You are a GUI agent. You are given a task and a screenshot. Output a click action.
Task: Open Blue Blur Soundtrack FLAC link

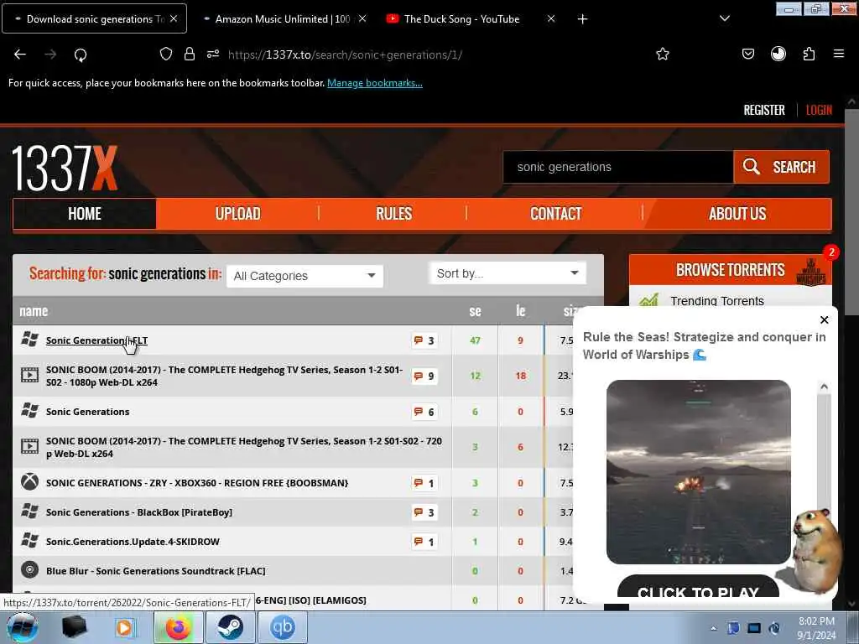point(155,571)
